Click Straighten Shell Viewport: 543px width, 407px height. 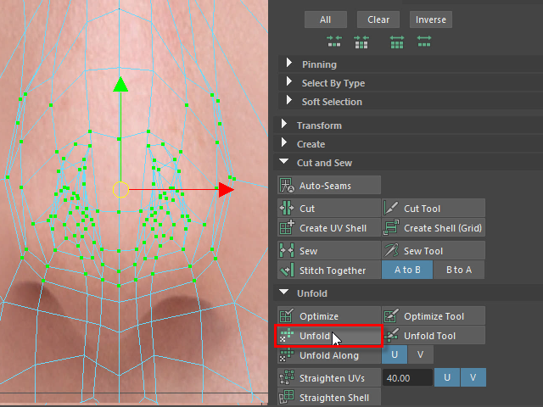[329, 397]
